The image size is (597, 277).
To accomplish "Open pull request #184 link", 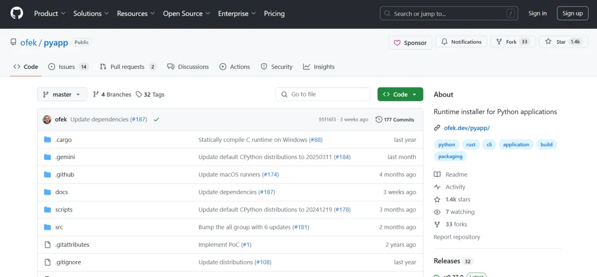I will (x=342, y=157).
